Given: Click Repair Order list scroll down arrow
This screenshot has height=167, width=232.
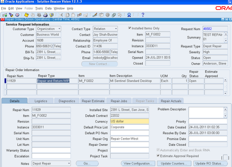Looking at the screenshot, I should point(225,93).
